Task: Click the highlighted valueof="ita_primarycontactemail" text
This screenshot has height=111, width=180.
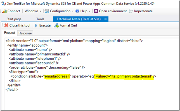Action: [124, 76]
